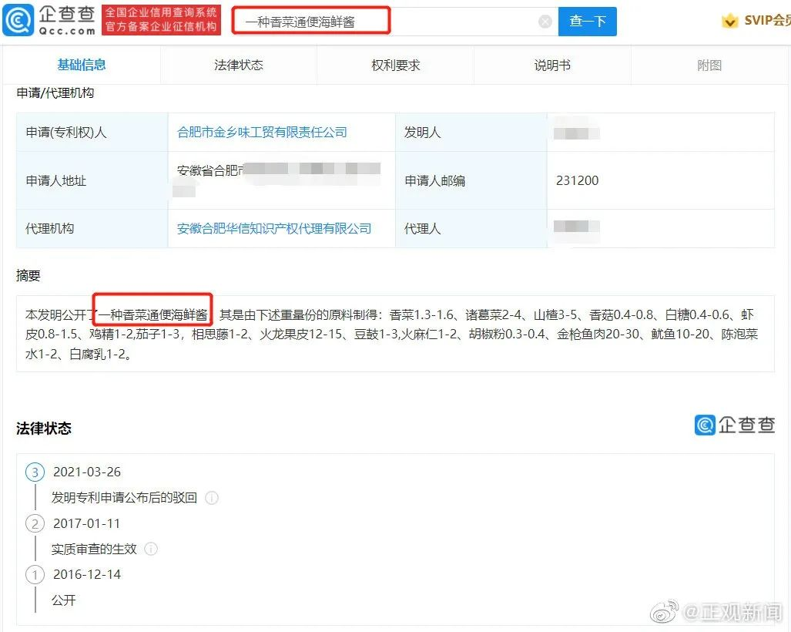Switch to the 基础信息 tab
This screenshot has height=632, width=791.
(82, 65)
